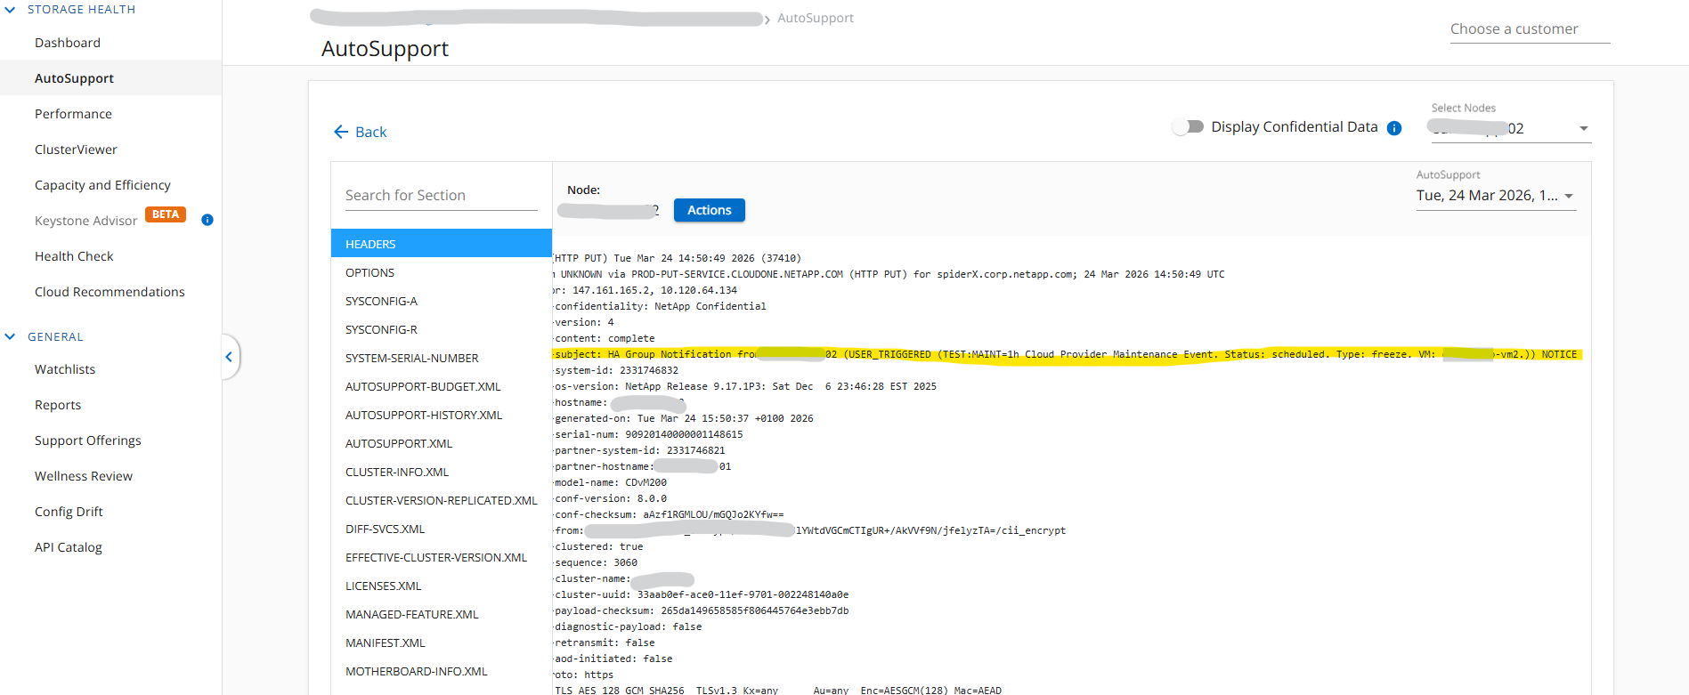Select CLUSTER-VERSION-REPLICATED.XML section
Viewport: 1689px width, 695px height.
[x=442, y=500]
